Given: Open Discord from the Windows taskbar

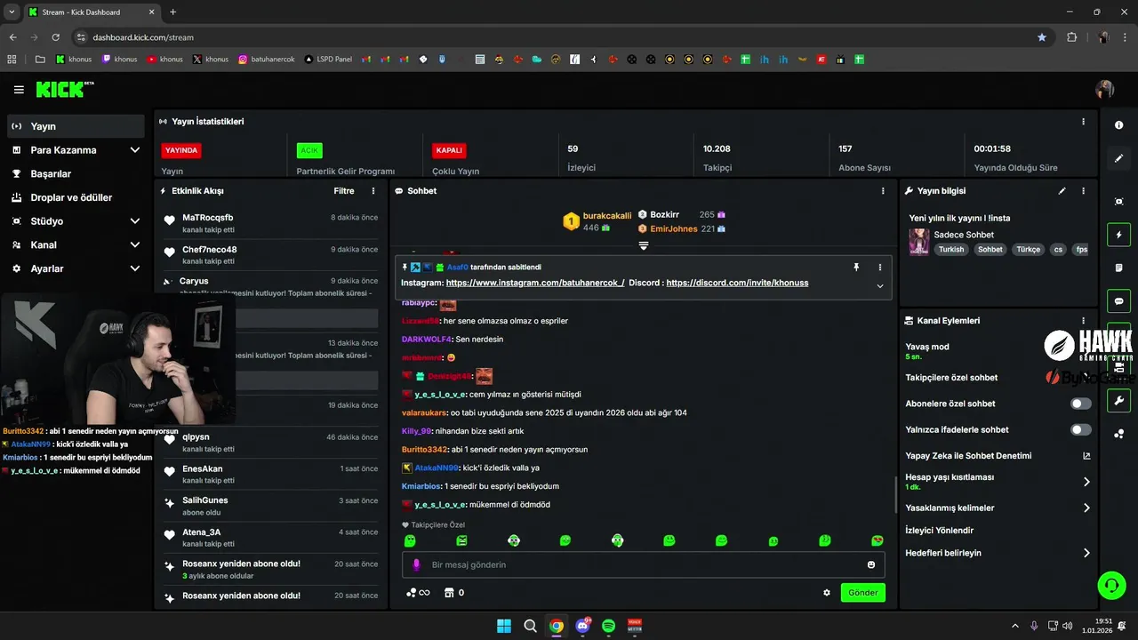Looking at the screenshot, I should click(582, 626).
